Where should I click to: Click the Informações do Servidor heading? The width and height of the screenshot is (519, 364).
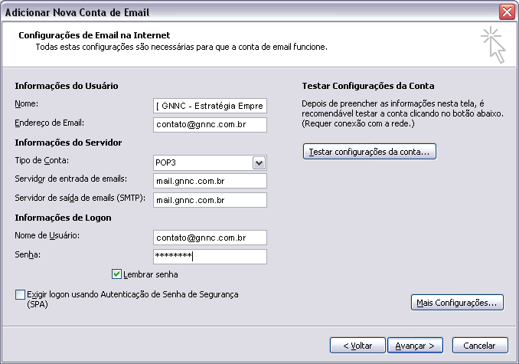69,143
